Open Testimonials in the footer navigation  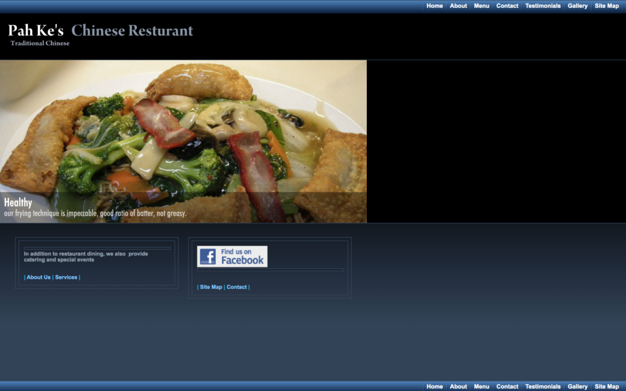click(543, 387)
